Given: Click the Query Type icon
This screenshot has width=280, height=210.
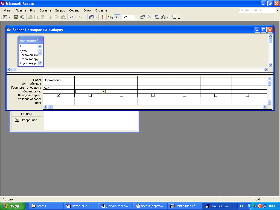Looking at the screenshot, I should tap(91, 17).
